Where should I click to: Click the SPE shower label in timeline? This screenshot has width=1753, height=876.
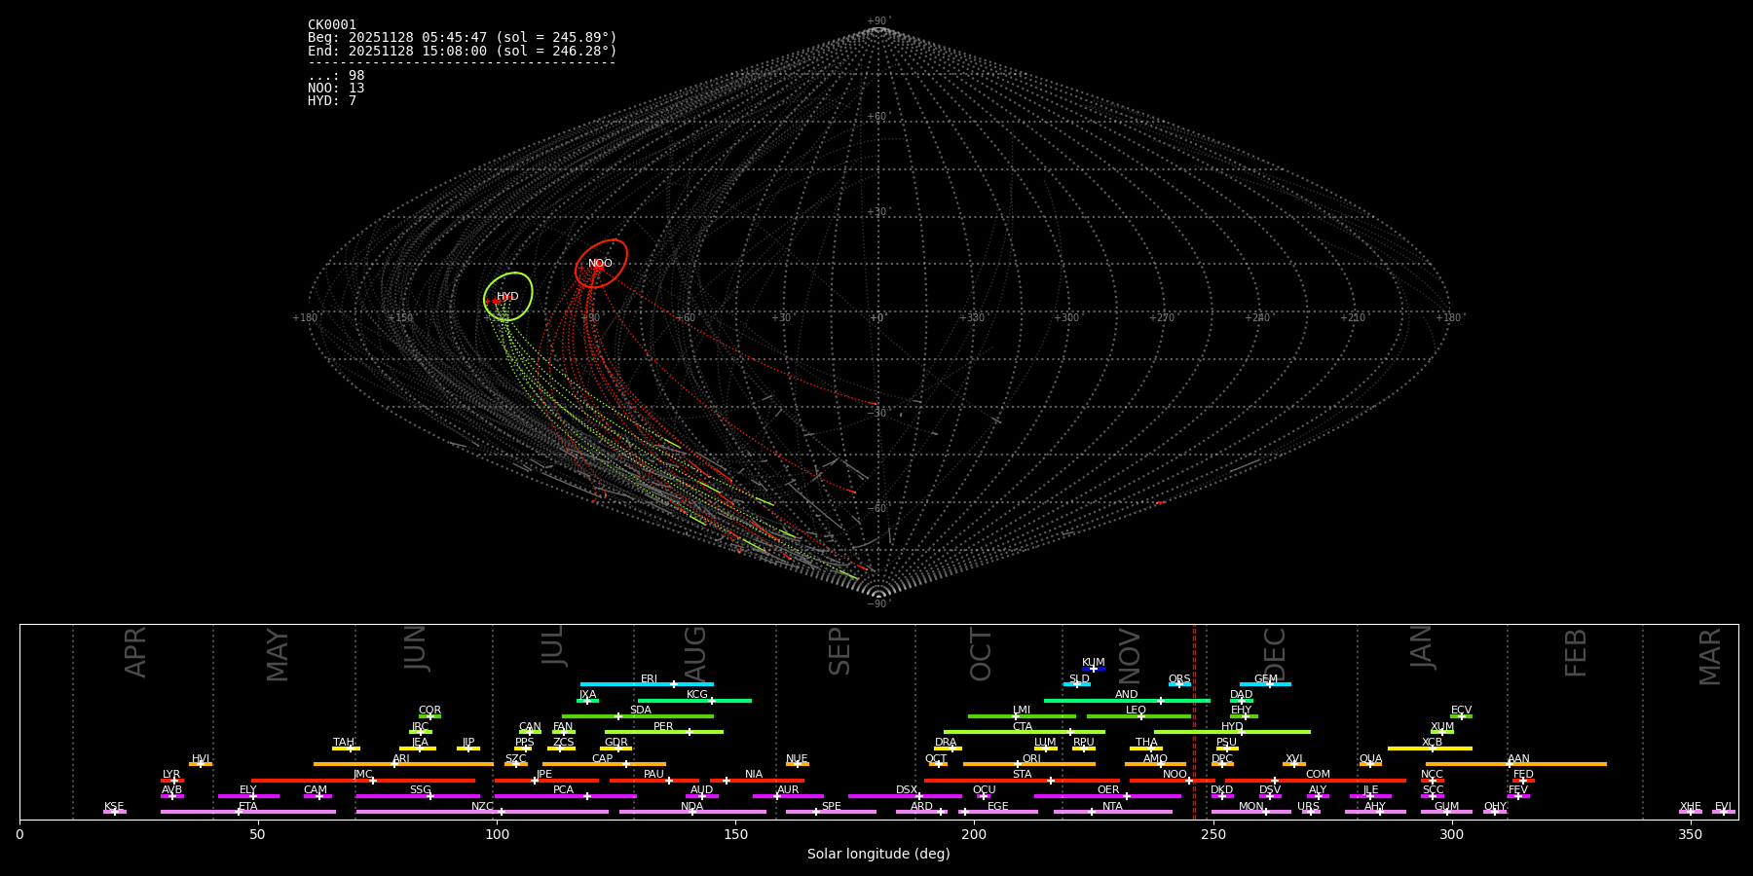point(832,807)
